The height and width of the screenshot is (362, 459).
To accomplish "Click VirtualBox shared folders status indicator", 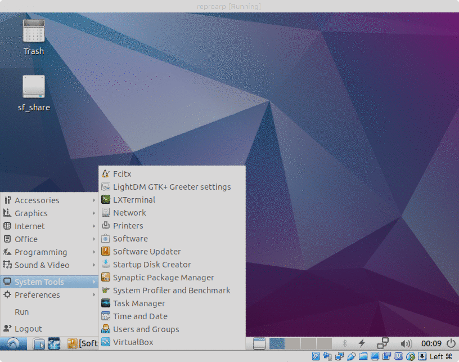I will pos(363,356).
